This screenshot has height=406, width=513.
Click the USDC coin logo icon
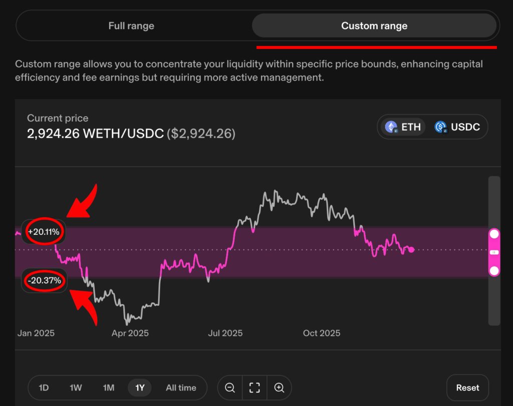point(441,127)
